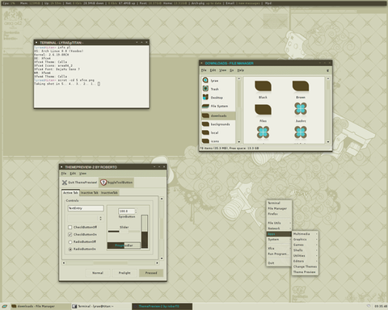Click the Preflight button
Screen dimensions: 388x310
[124, 273]
